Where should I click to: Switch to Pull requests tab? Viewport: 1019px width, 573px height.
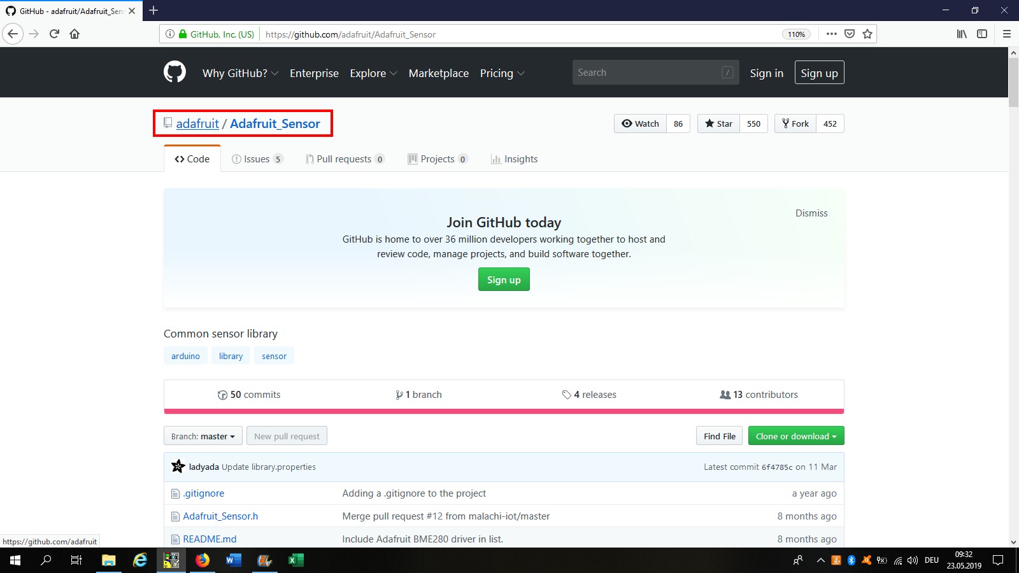345,159
